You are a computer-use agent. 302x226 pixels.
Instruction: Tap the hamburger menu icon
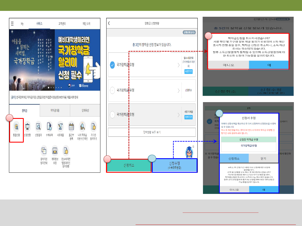[x=12, y=24]
